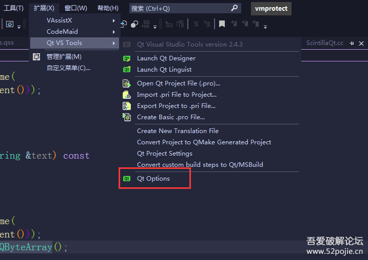Click the home window icon in the toolbar
Image resolution: width=368 pixels, height=260 pixels.
(10, 24)
